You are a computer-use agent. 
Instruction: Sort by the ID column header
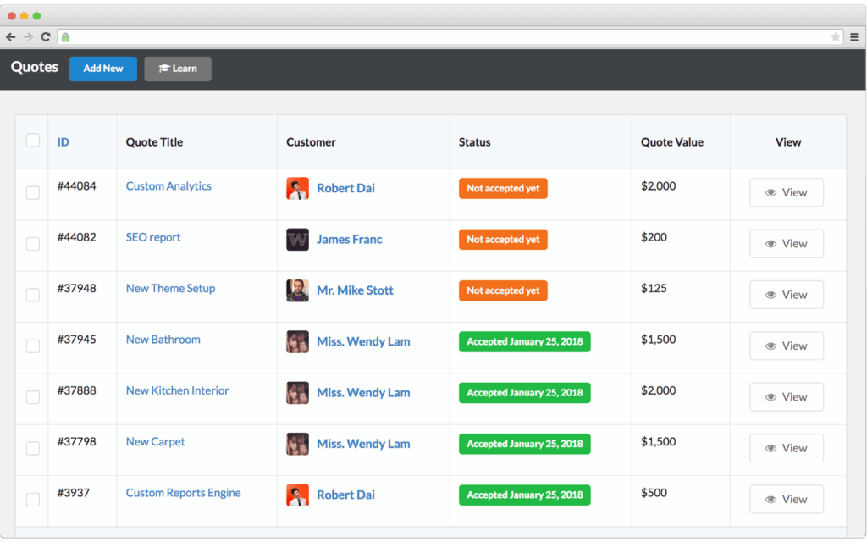point(63,142)
